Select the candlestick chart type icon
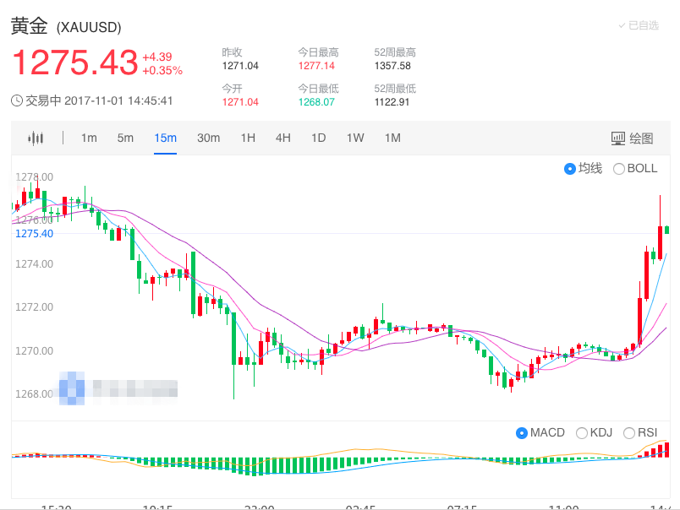This screenshot has height=510, width=680. [x=37, y=138]
